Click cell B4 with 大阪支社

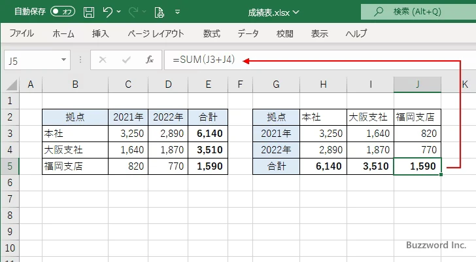(x=75, y=150)
